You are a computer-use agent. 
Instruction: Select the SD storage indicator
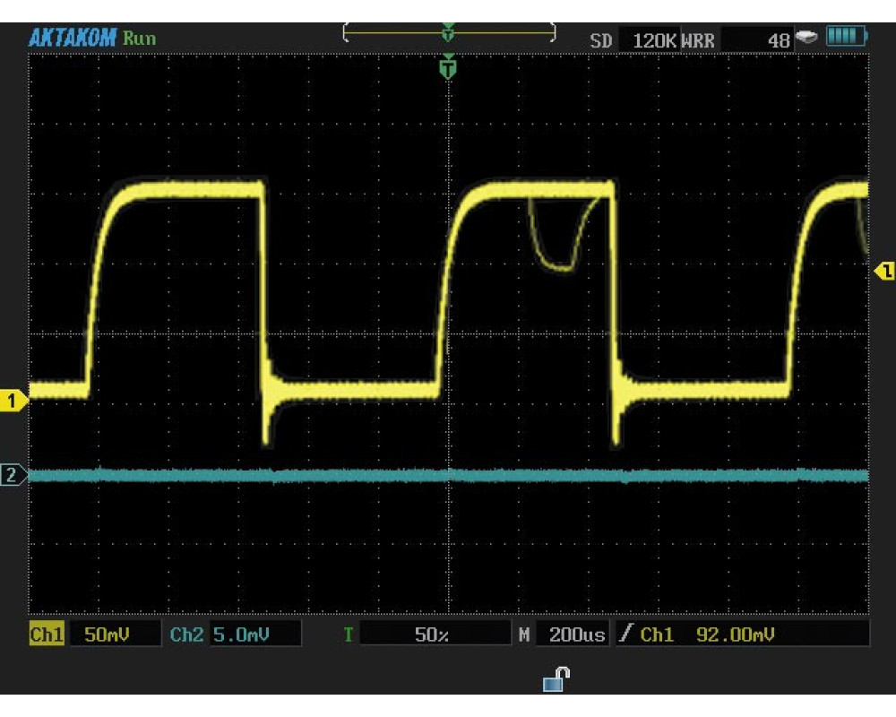click(x=600, y=41)
